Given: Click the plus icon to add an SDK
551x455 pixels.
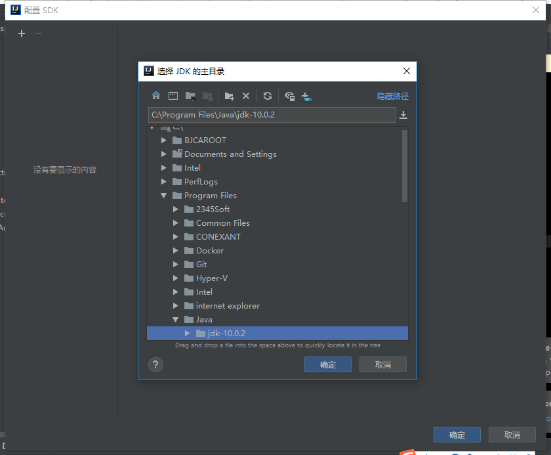Looking at the screenshot, I should tap(22, 33).
